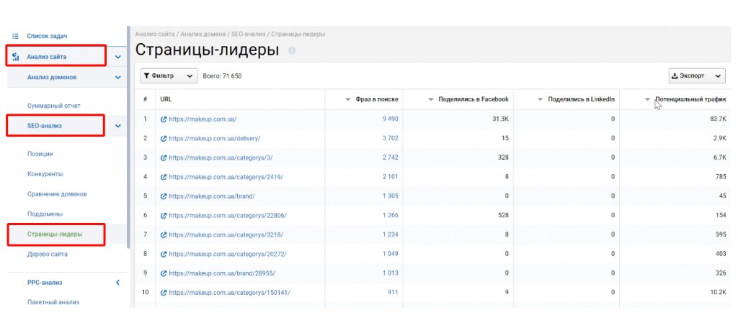
Task: Click the Анализ сайта chart icon
Action: click(16, 57)
